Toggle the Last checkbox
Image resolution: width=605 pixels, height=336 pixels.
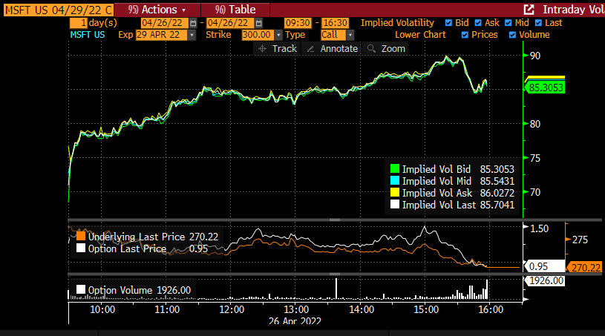(x=538, y=23)
